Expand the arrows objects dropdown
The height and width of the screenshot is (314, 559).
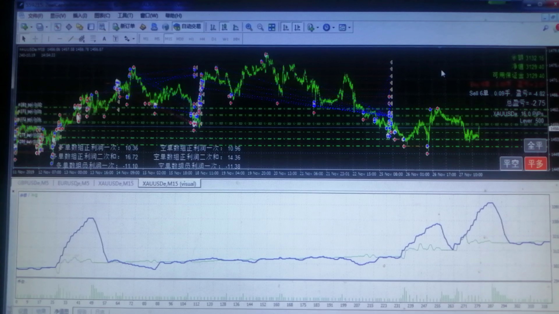(x=134, y=39)
